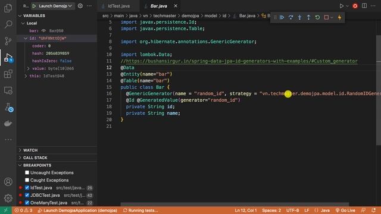Screen dimensions: 381x214
Task: Step Out in debug toolbar
Action: (x=308, y=17)
